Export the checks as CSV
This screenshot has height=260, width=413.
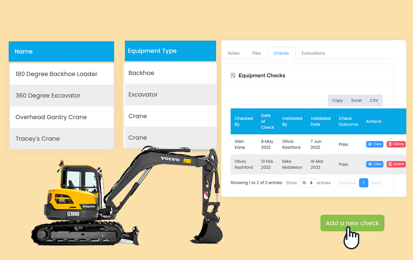point(374,100)
